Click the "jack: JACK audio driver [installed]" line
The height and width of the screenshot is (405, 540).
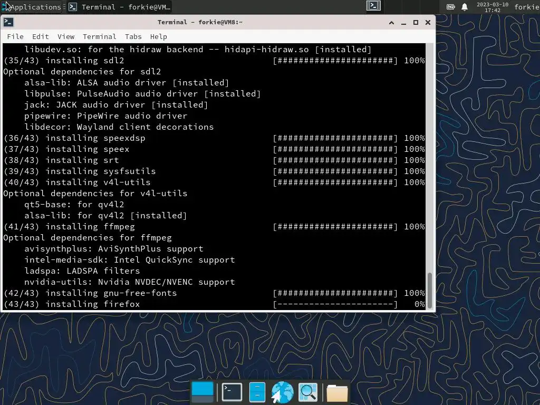click(x=116, y=105)
